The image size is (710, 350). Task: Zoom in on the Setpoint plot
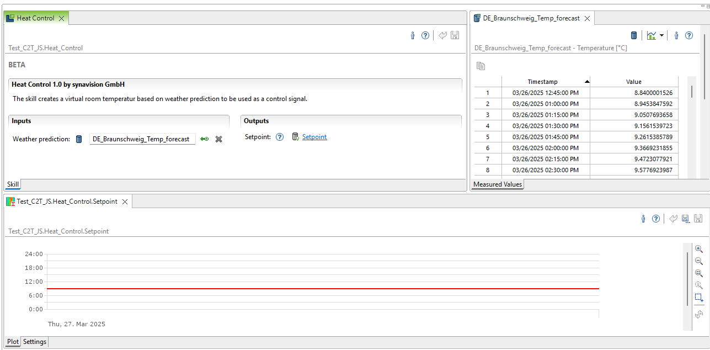pos(699,249)
